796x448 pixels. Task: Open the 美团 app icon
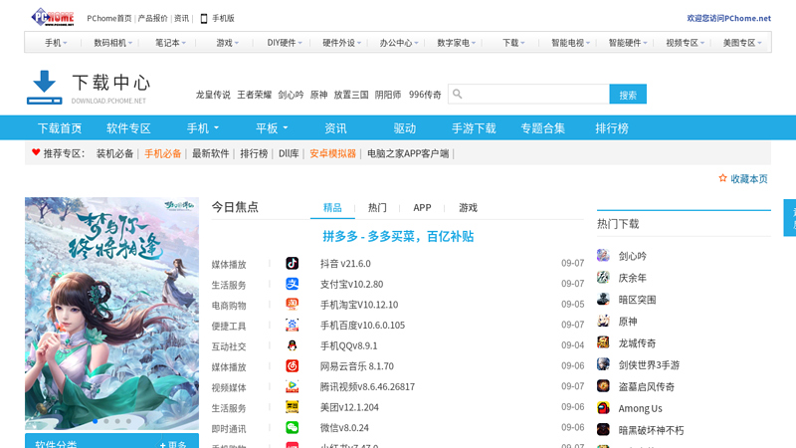tap(292, 407)
